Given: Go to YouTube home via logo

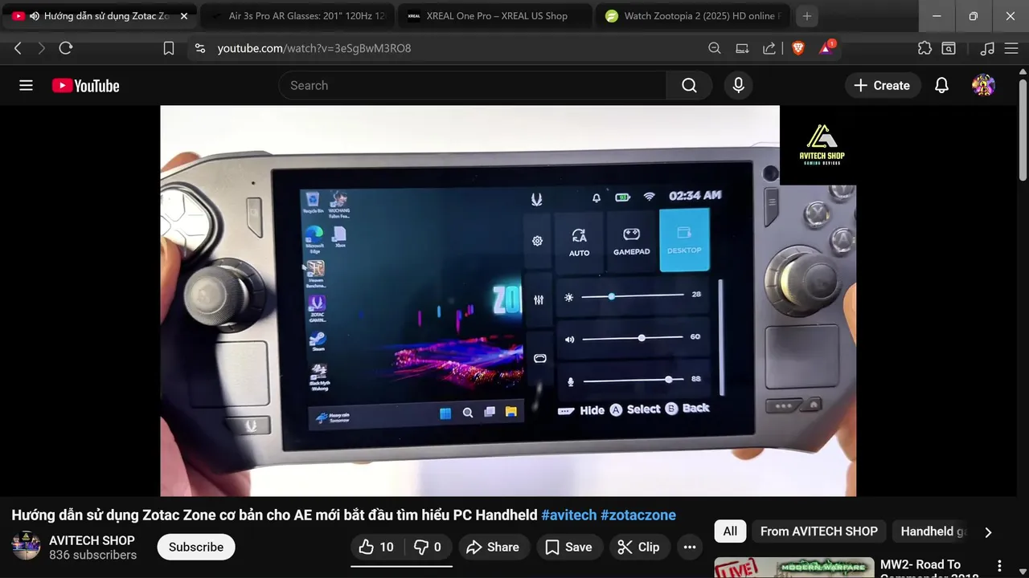Looking at the screenshot, I should (x=86, y=86).
